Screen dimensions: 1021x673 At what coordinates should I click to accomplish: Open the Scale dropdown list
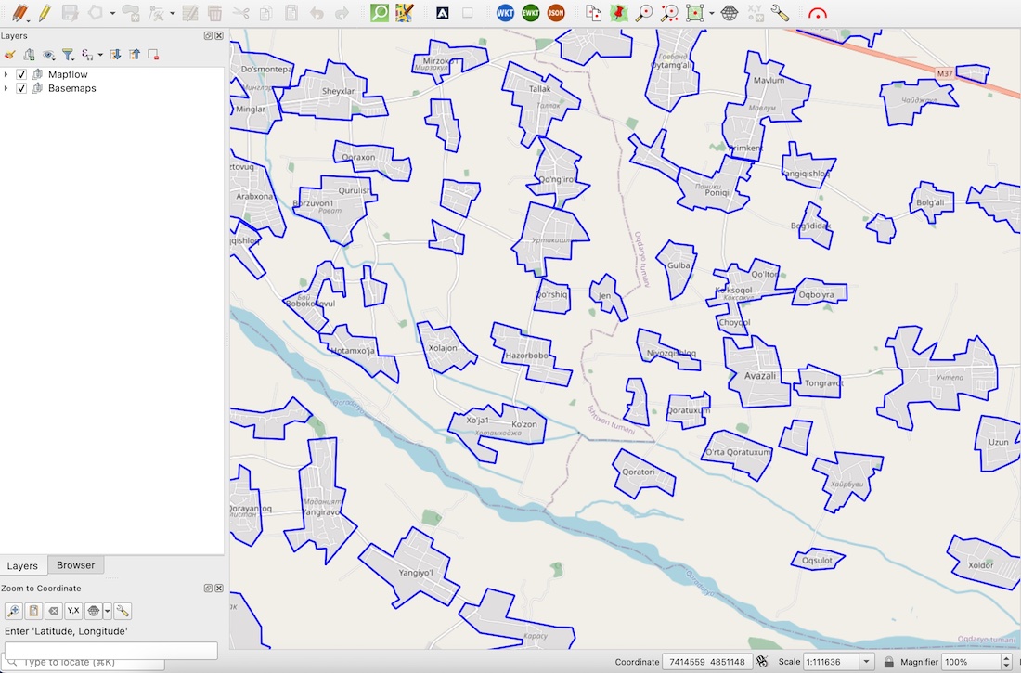point(867,661)
